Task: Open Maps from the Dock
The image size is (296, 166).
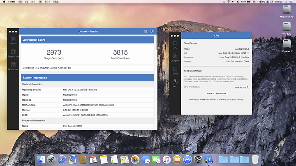Action: click(x=125, y=159)
